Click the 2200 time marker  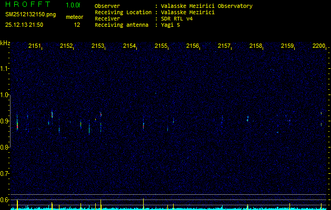pos(319,46)
